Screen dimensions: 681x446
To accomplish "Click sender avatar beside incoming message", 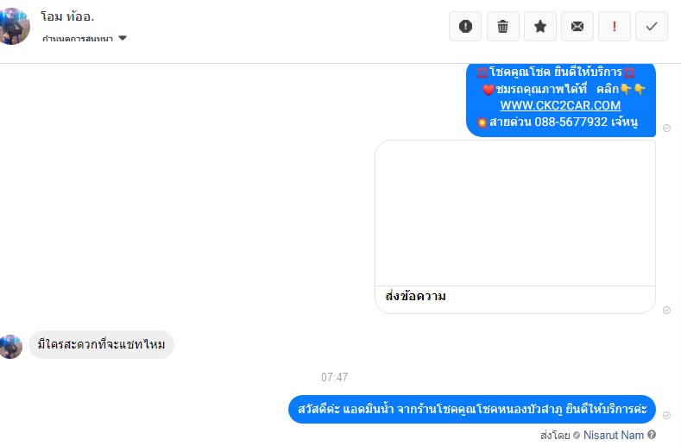I will pos(11,347).
